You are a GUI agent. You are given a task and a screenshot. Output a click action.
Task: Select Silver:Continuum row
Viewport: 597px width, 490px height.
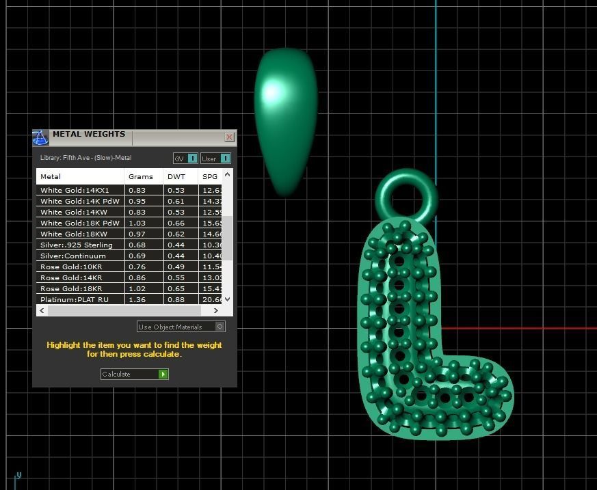pos(129,256)
